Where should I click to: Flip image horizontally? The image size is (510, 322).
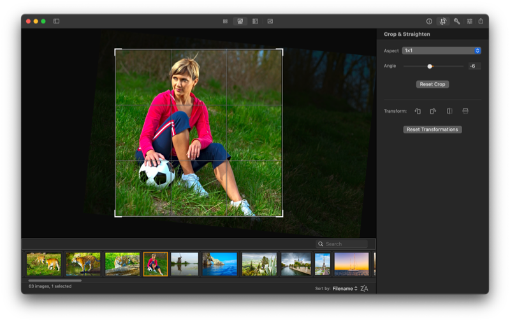click(x=449, y=111)
